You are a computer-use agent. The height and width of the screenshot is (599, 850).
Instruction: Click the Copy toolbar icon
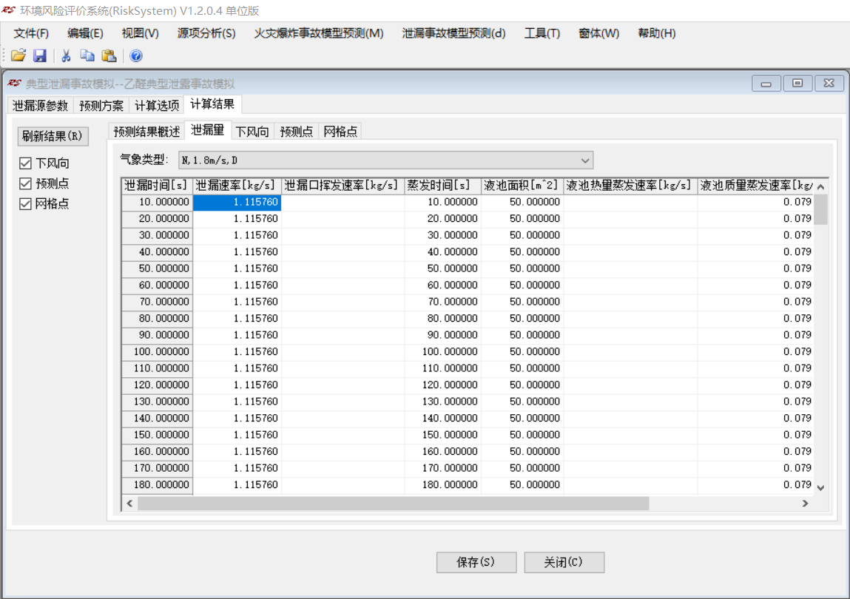pyautogui.click(x=87, y=55)
